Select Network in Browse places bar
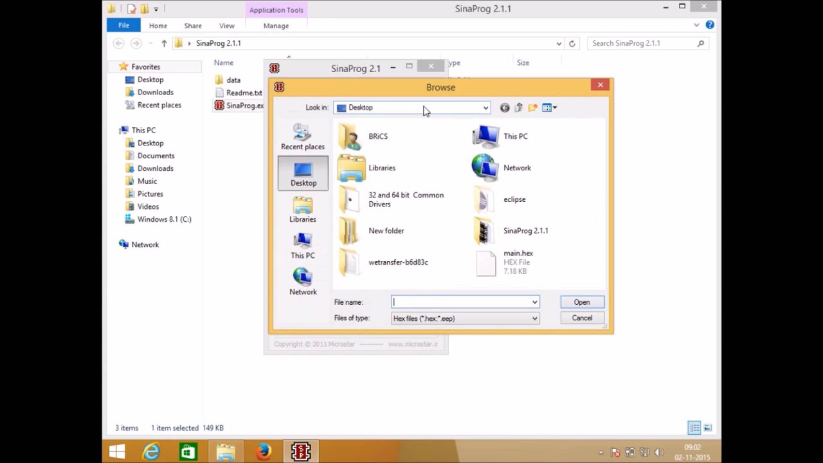Viewport: 823px width, 463px height. (303, 282)
